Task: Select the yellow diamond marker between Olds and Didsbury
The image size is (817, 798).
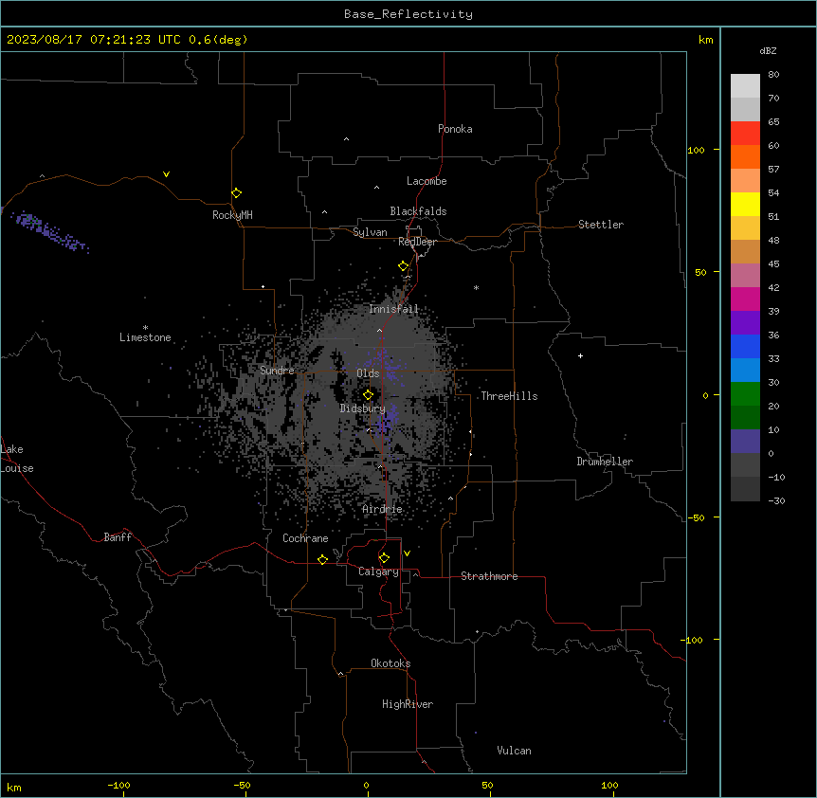Action: (369, 395)
